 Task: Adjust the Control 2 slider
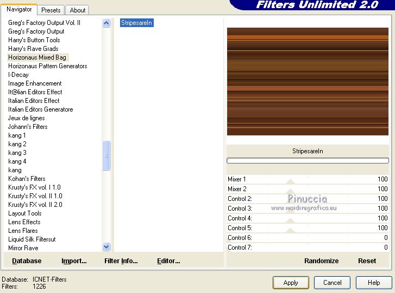coord(308,199)
